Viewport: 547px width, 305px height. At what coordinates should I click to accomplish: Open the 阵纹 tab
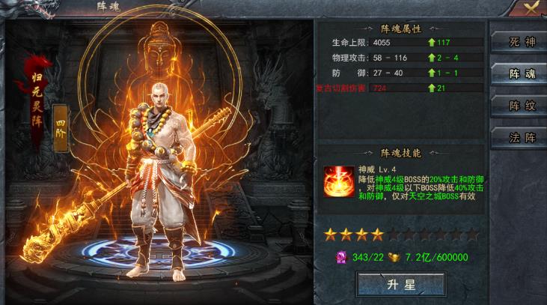(x=520, y=106)
